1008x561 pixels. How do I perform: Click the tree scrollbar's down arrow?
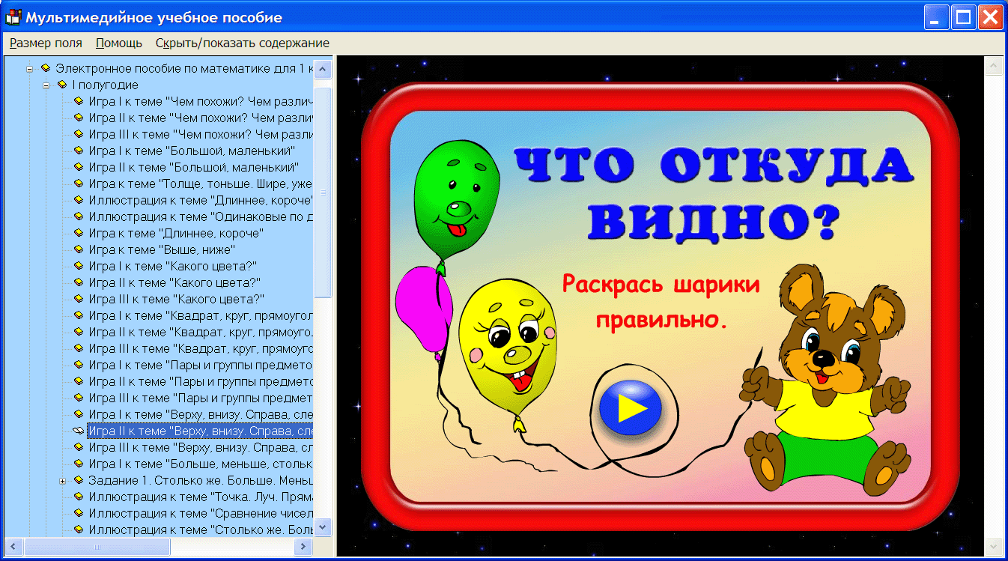[322, 528]
